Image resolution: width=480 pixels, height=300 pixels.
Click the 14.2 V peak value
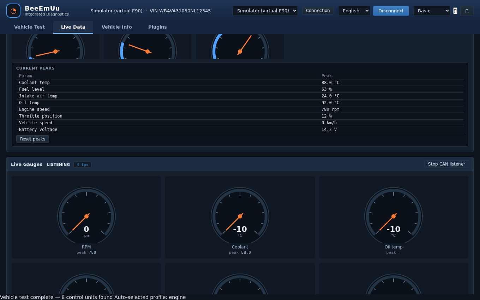329,130
